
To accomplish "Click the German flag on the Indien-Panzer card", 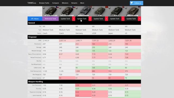I will [90, 7].
